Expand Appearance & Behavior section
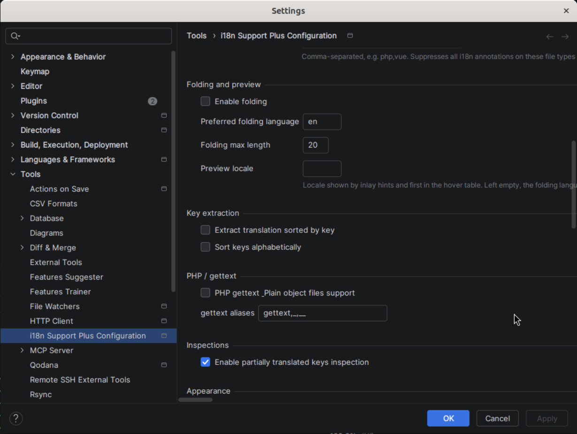Screen dimensions: 577x434 click(x=13, y=57)
